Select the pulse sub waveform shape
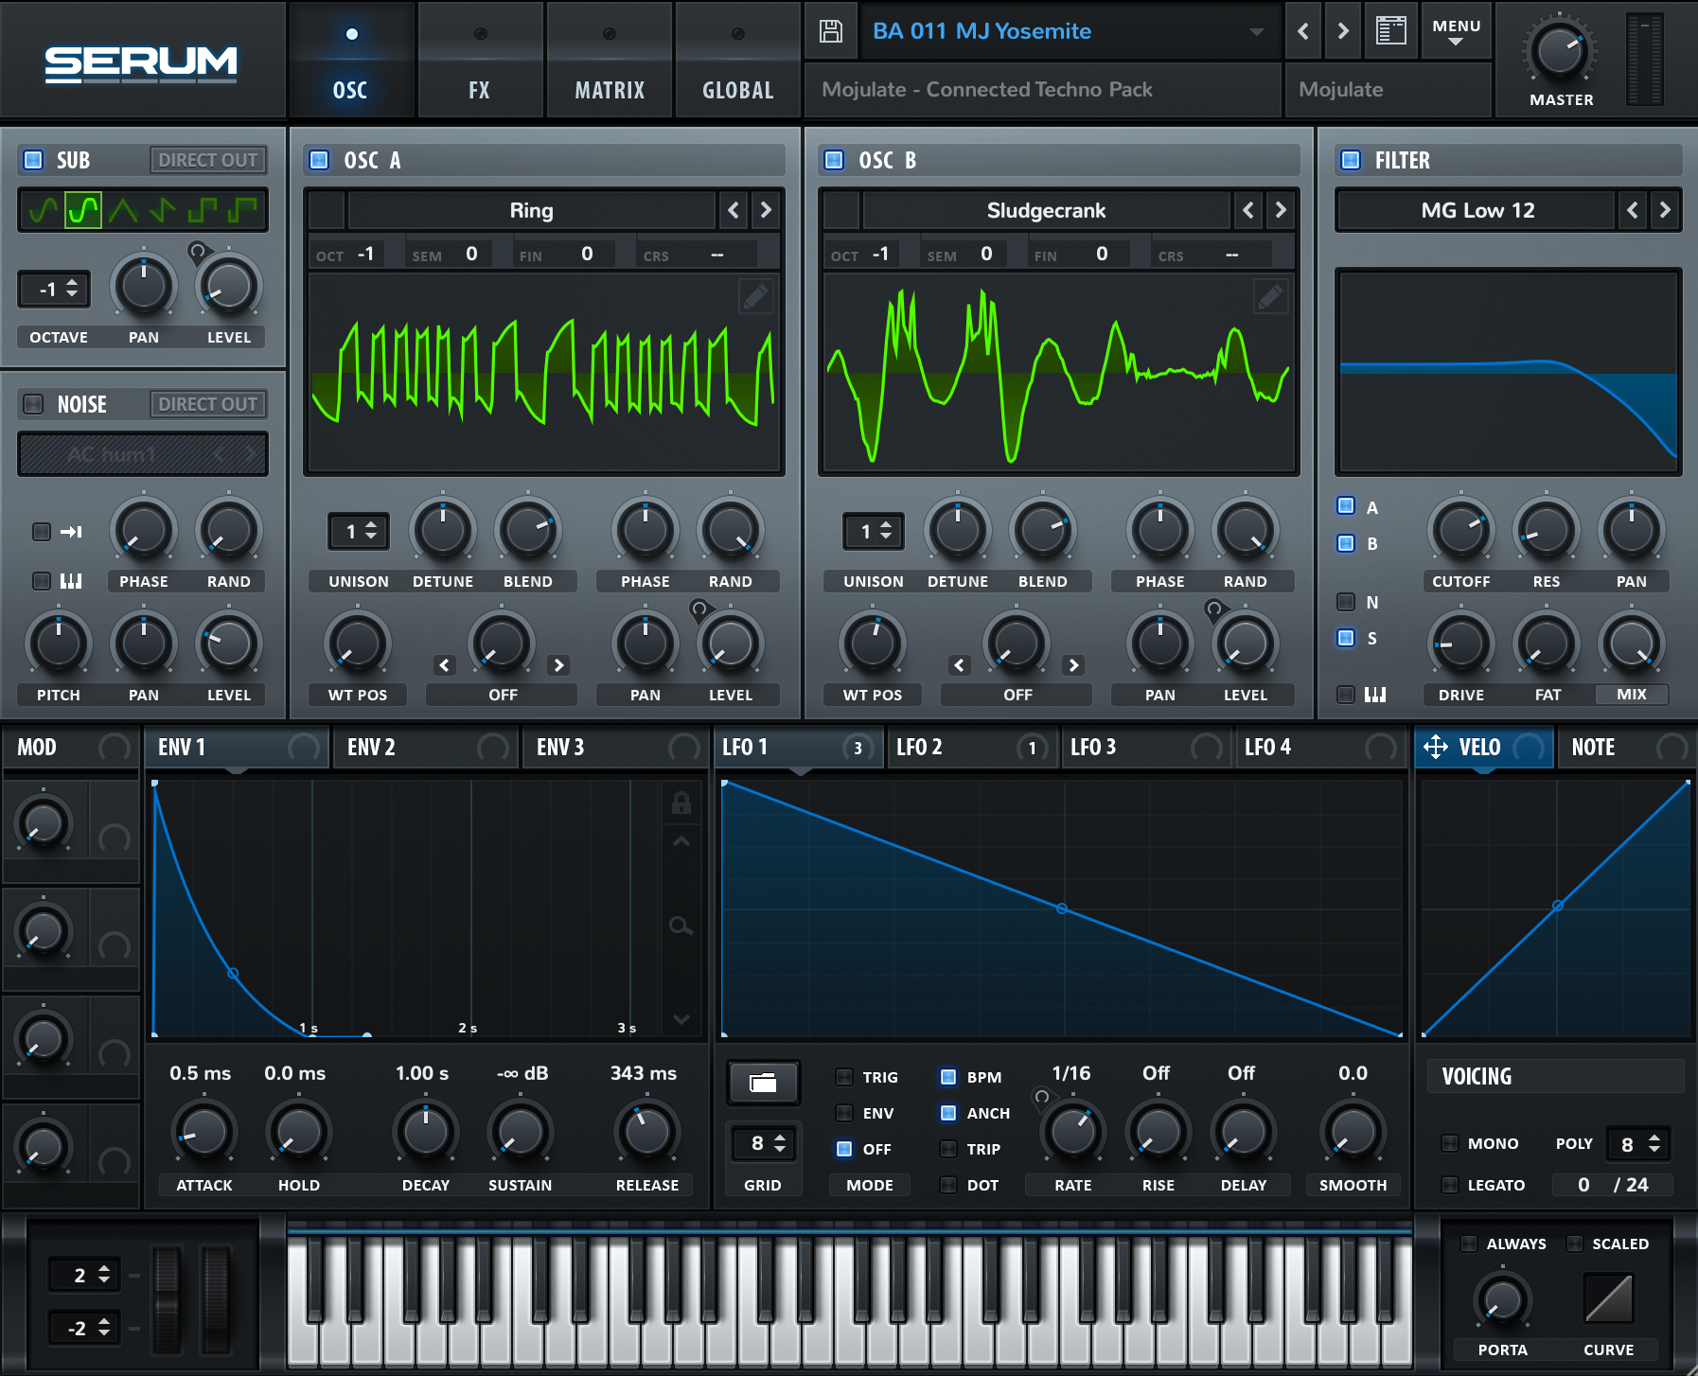 point(242,210)
